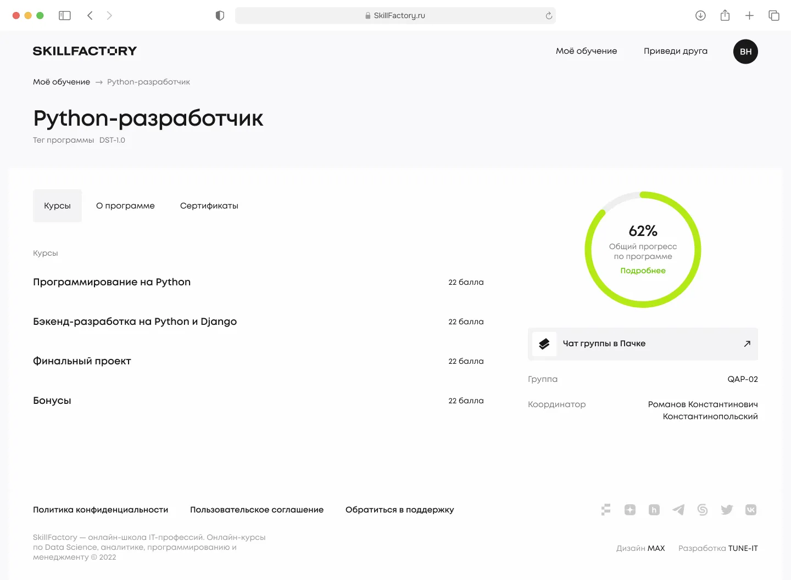Open the Бонусы course
This screenshot has width=791, height=580.
point(258,401)
